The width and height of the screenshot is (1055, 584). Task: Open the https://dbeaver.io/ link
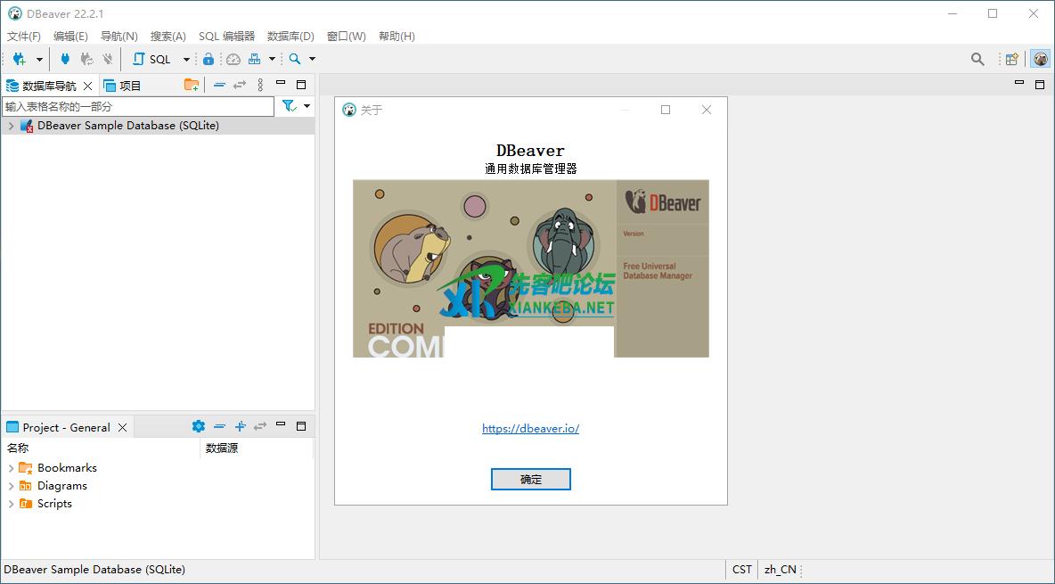click(x=530, y=428)
